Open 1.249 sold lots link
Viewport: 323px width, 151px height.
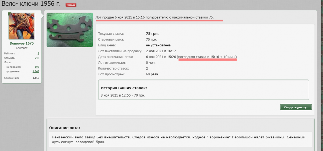click(x=36, y=71)
